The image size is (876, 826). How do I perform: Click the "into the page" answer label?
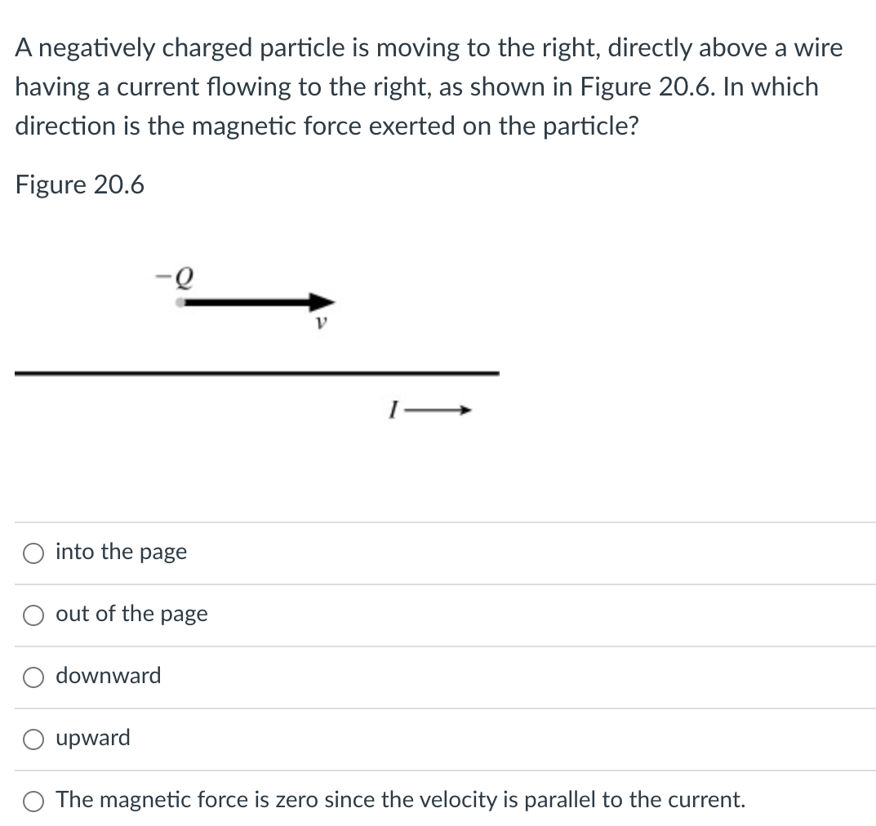tap(120, 553)
